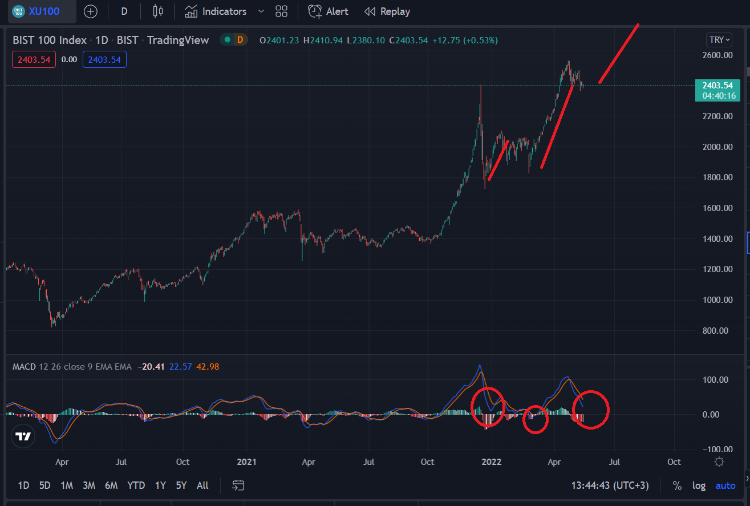
Task: Click the green market status dot
Action: pos(228,40)
